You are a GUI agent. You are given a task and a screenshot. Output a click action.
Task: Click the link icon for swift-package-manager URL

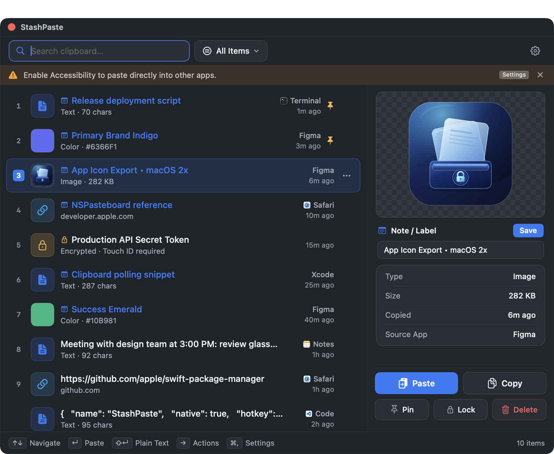pyautogui.click(x=43, y=384)
